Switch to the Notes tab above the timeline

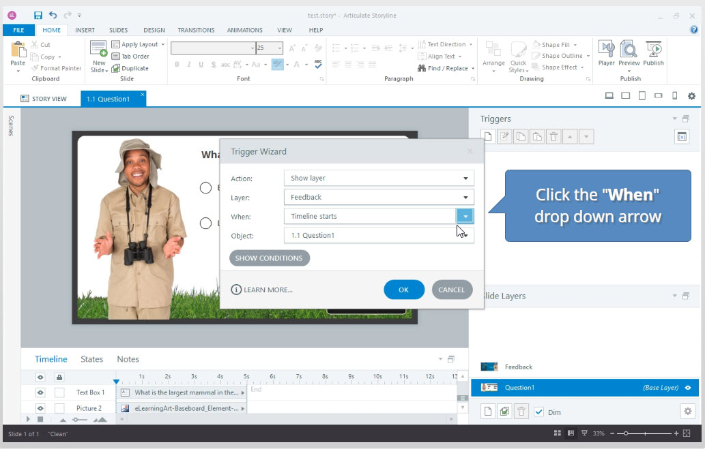(128, 359)
